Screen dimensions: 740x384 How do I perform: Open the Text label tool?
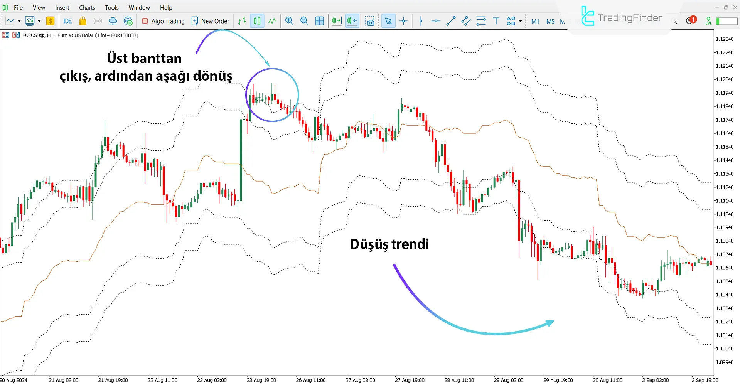(x=496, y=21)
